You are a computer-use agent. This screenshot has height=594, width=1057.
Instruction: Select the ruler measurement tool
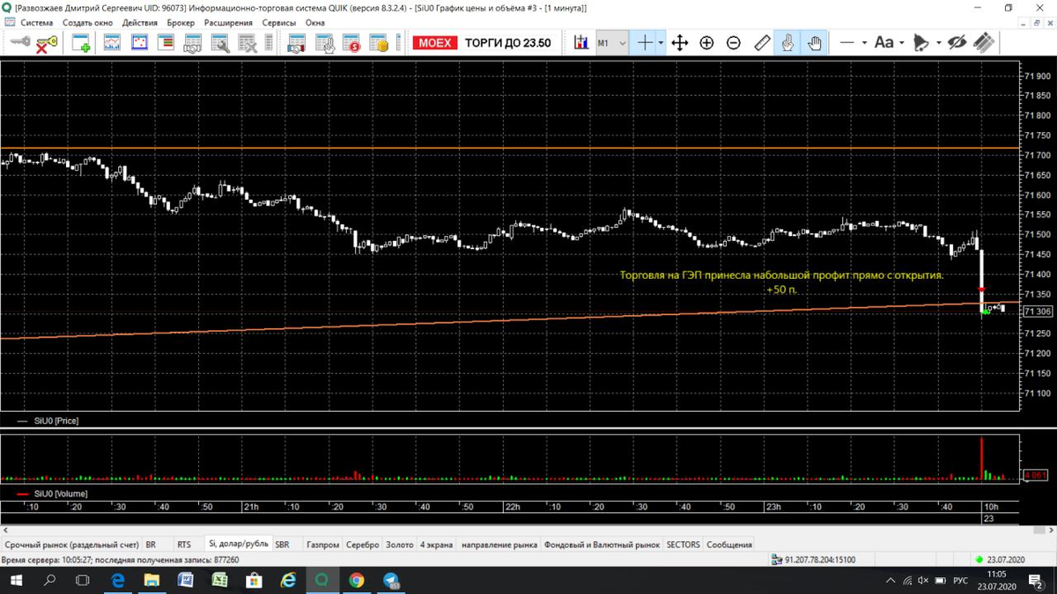click(x=763, y=42)
